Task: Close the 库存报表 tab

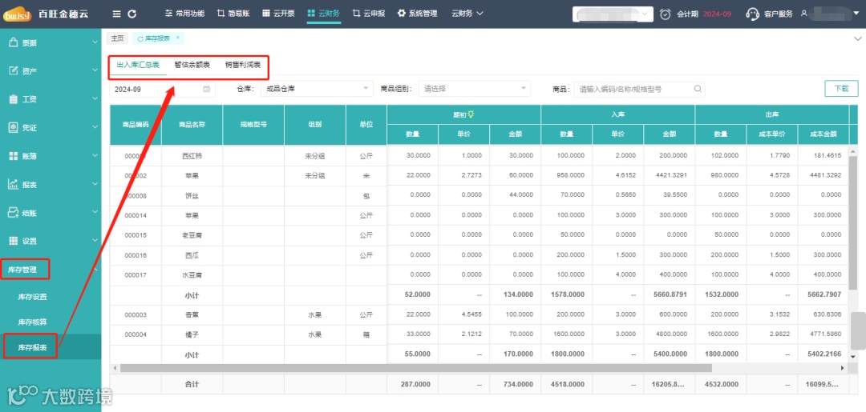Action: click(x=177, y=38)
